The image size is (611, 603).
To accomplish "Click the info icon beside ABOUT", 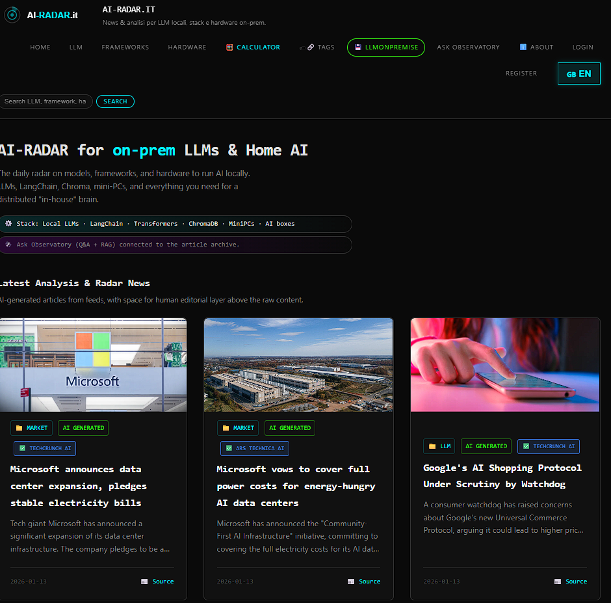I will tap(522, 47).
